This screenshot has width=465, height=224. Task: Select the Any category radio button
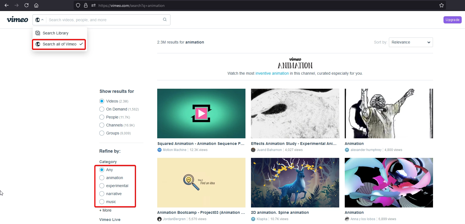(102, 170)
